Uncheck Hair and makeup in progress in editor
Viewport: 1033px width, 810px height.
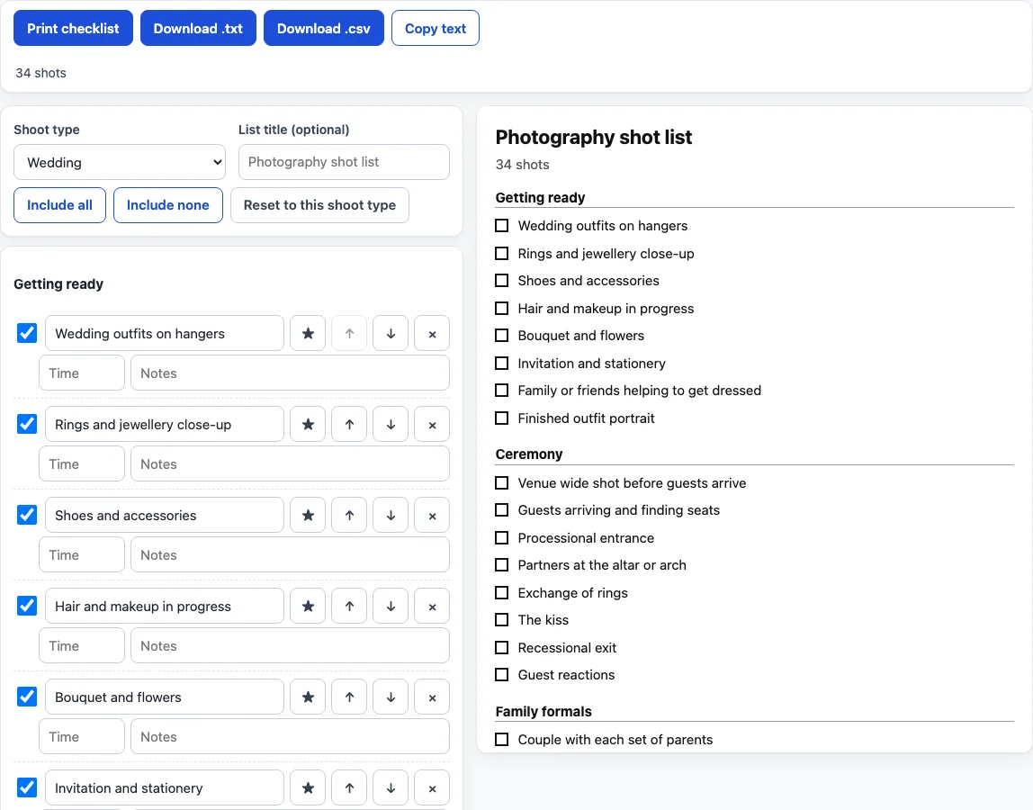[27, 607]
